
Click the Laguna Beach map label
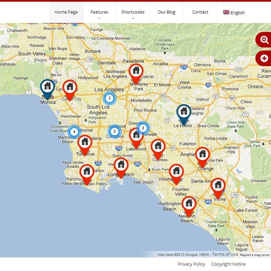coord(223,241)
